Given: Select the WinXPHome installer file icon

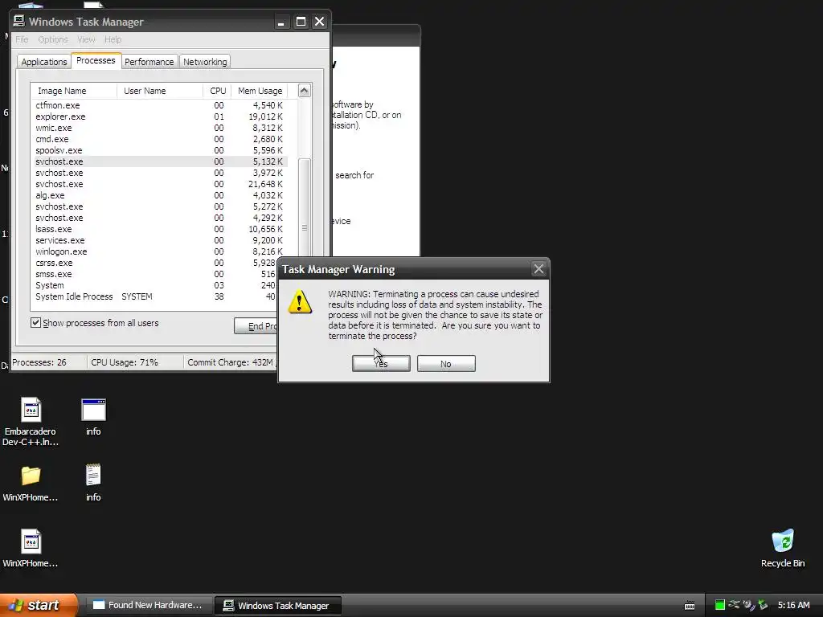Looking at the screenshot, I should pyautogui.click(x=31, y=548).
